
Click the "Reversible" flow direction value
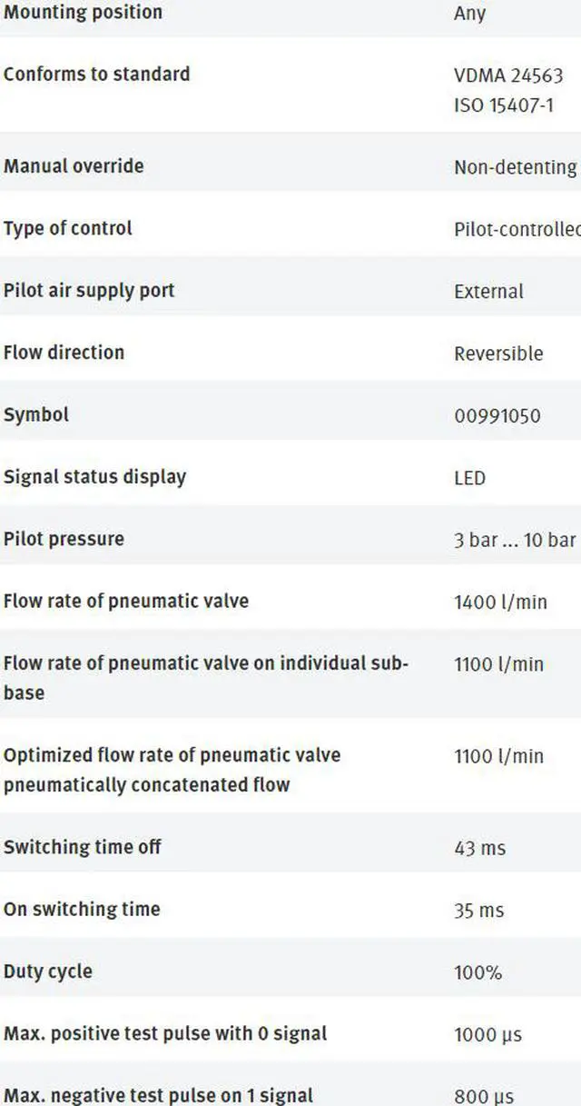tap(498, 354)
